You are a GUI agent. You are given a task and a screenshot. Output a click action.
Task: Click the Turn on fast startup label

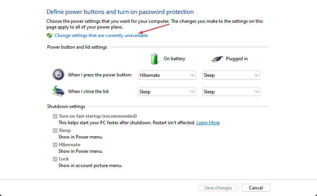point(98,116)
